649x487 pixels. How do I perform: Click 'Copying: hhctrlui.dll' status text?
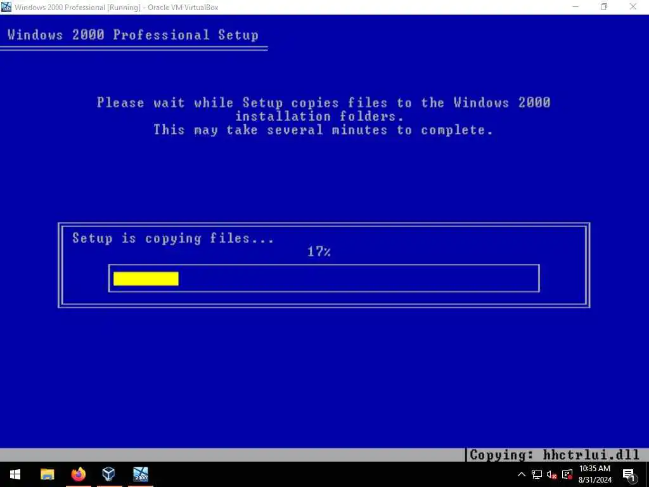point(555,455)
